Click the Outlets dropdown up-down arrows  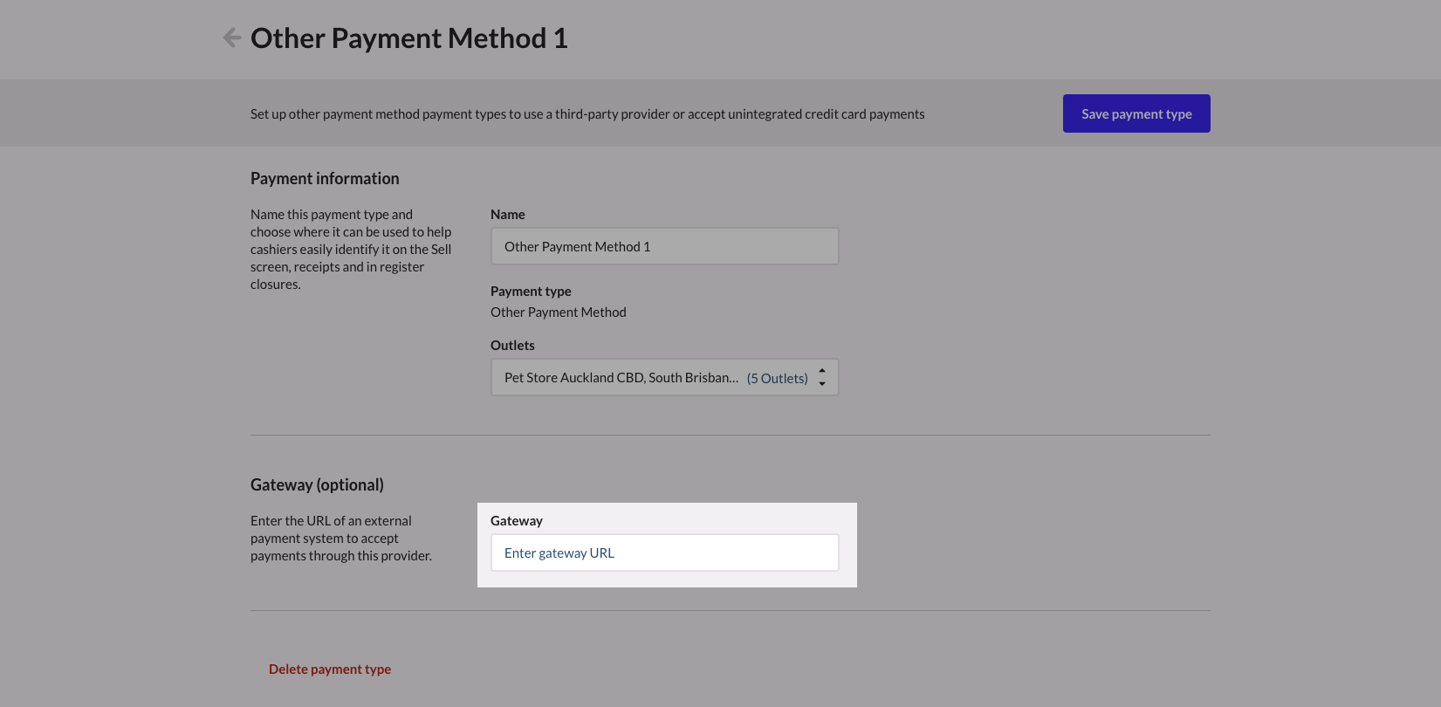(x=822, y=377)
